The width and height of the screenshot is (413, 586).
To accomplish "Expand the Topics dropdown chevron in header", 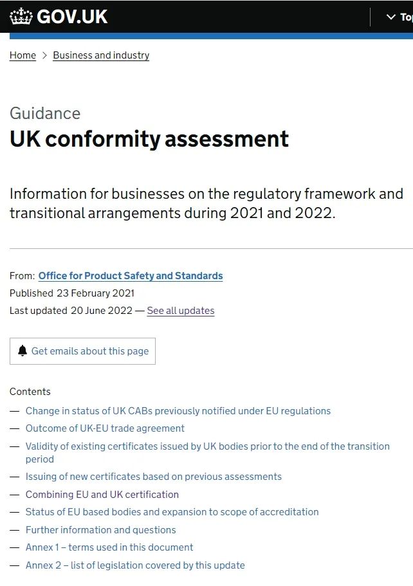I will coord(390,17).
